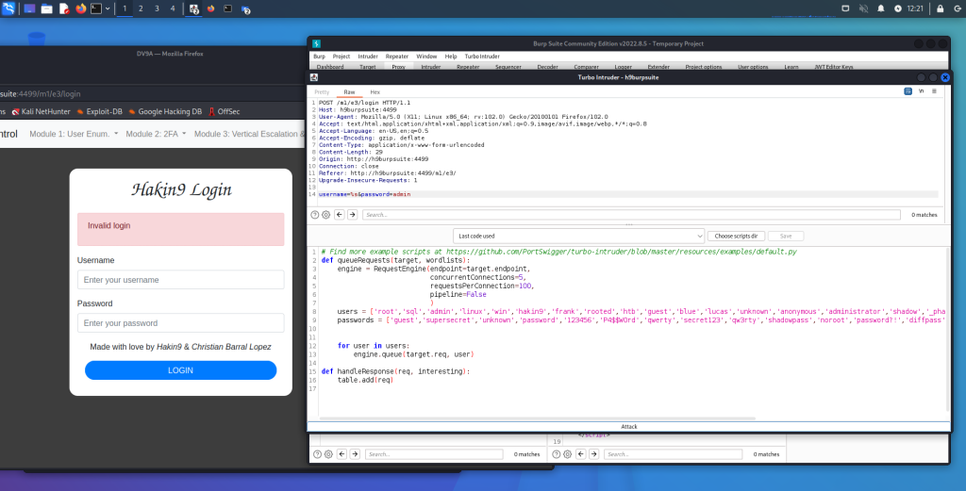Open the file manager panel icon

[x=47, y=8]
